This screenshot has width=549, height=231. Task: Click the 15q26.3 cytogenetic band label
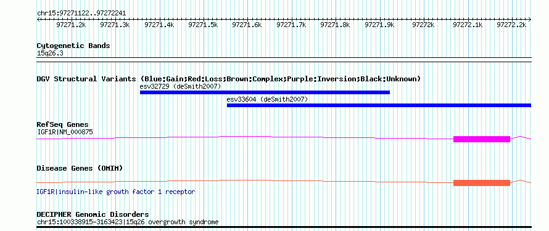pos(50,54)
